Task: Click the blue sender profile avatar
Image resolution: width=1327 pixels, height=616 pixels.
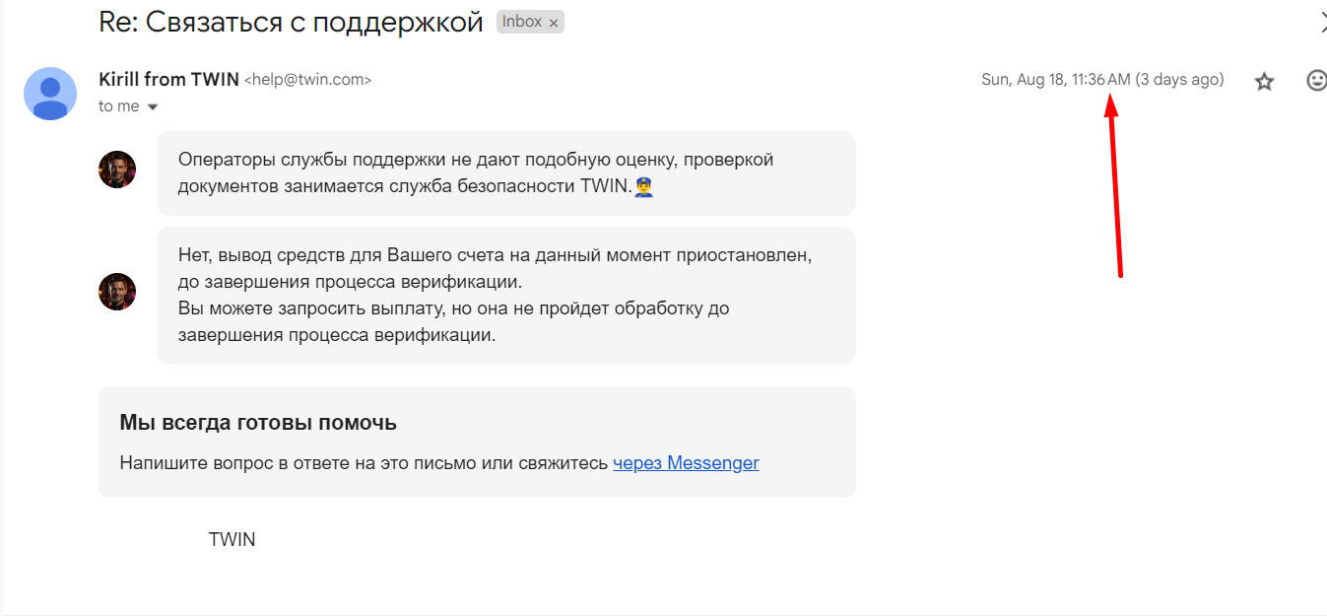Action: 50,94
